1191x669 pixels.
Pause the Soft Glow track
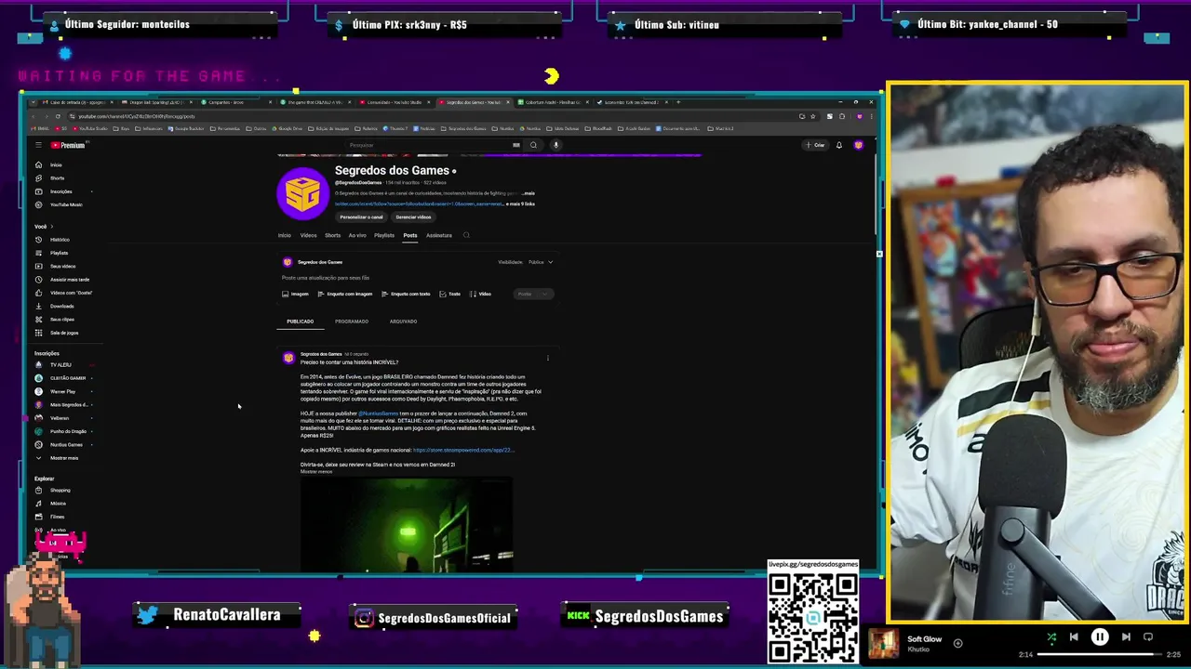(x=1099, y=637)
